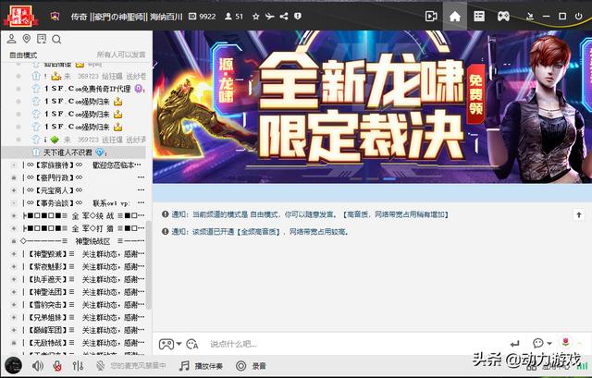
Task: Click the airplane icon in the title bar
Action: 269,17
